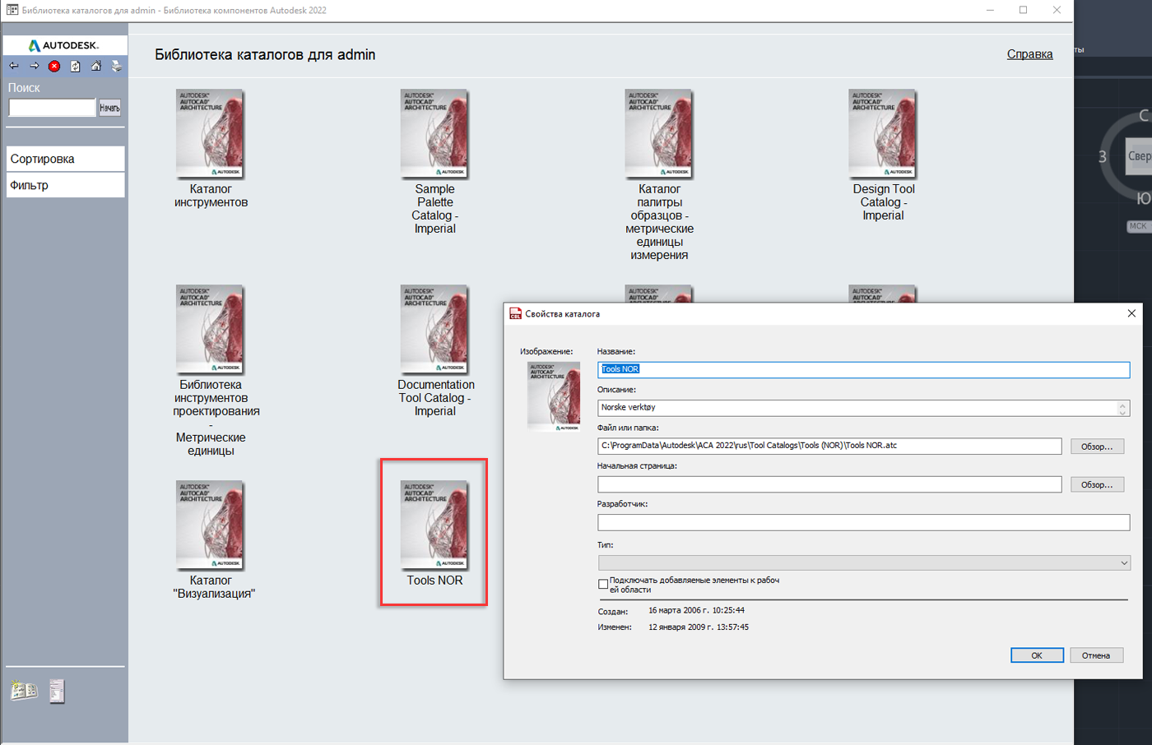Go to the home page icon
This screenshot has width=1152, height=745.
tap(95, 66)
